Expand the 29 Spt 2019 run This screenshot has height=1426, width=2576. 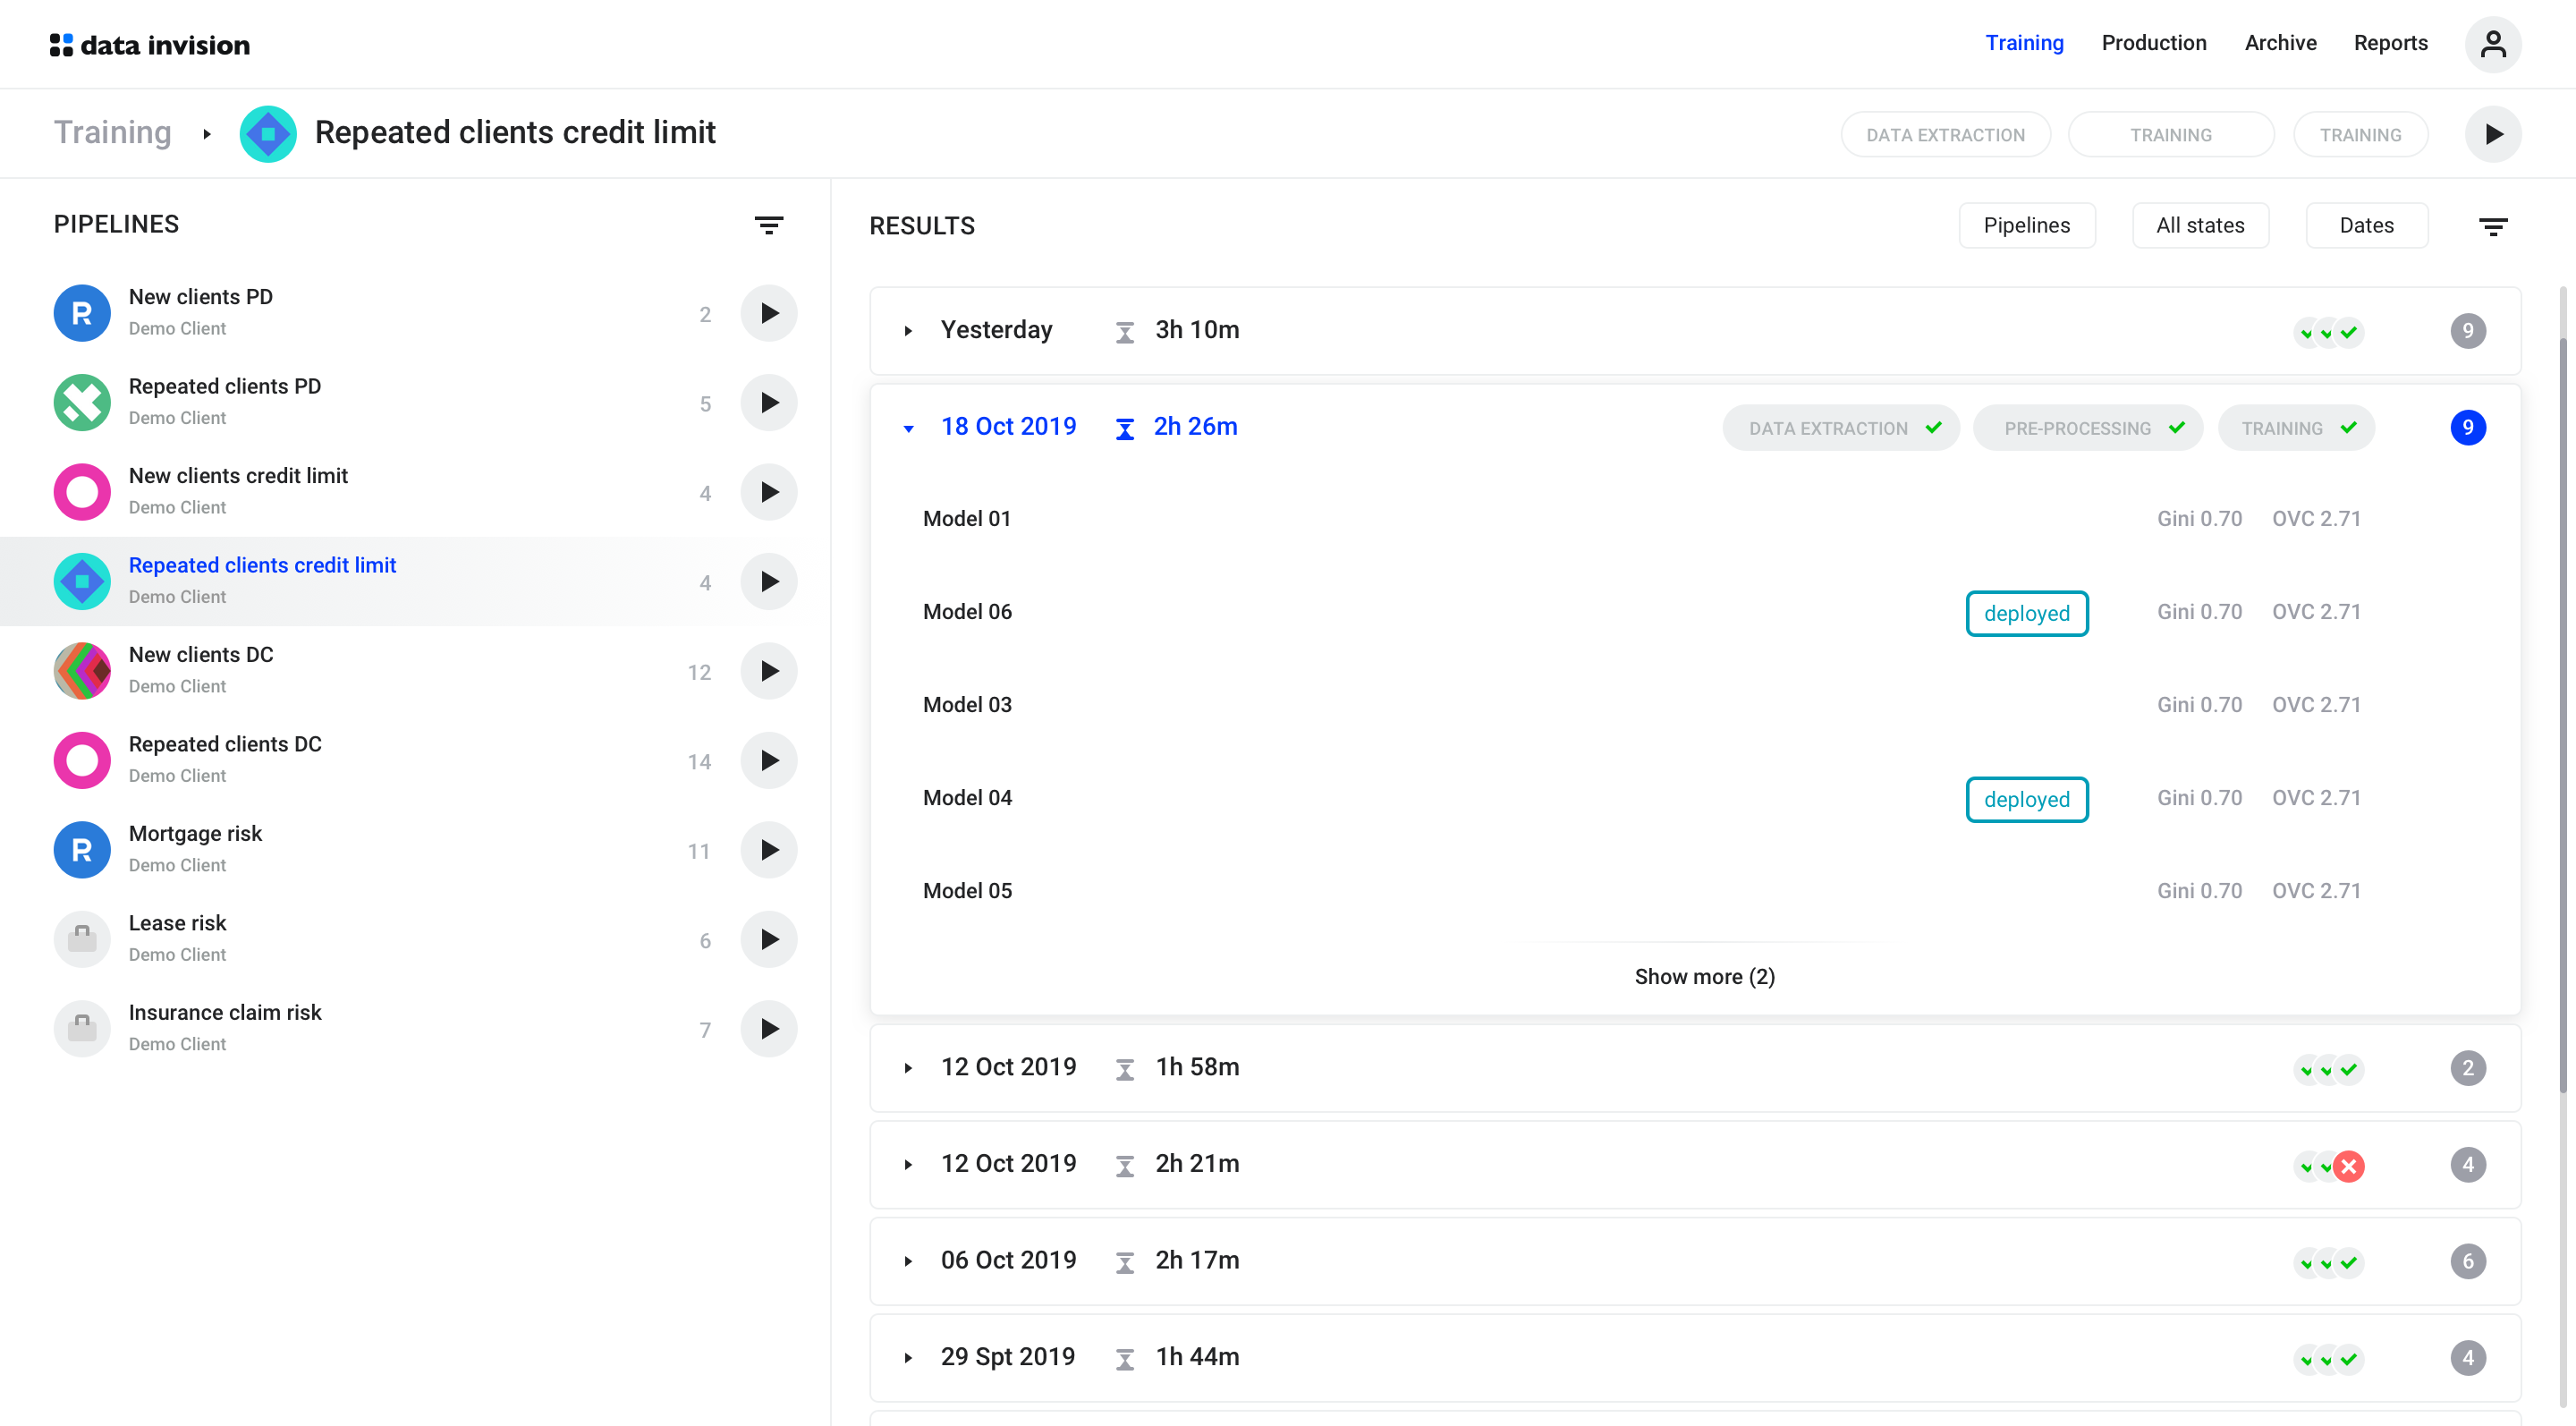908,1358
